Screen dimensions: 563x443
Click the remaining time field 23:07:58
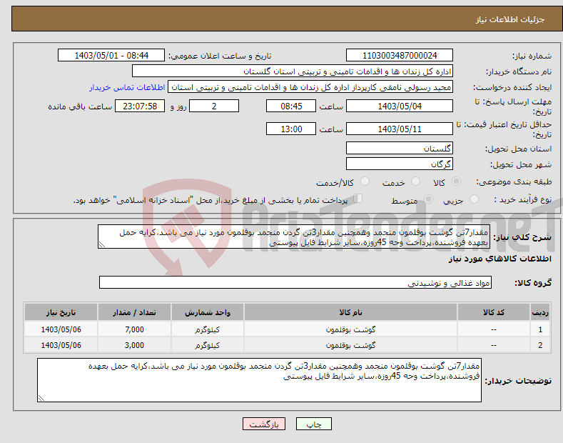140,106
